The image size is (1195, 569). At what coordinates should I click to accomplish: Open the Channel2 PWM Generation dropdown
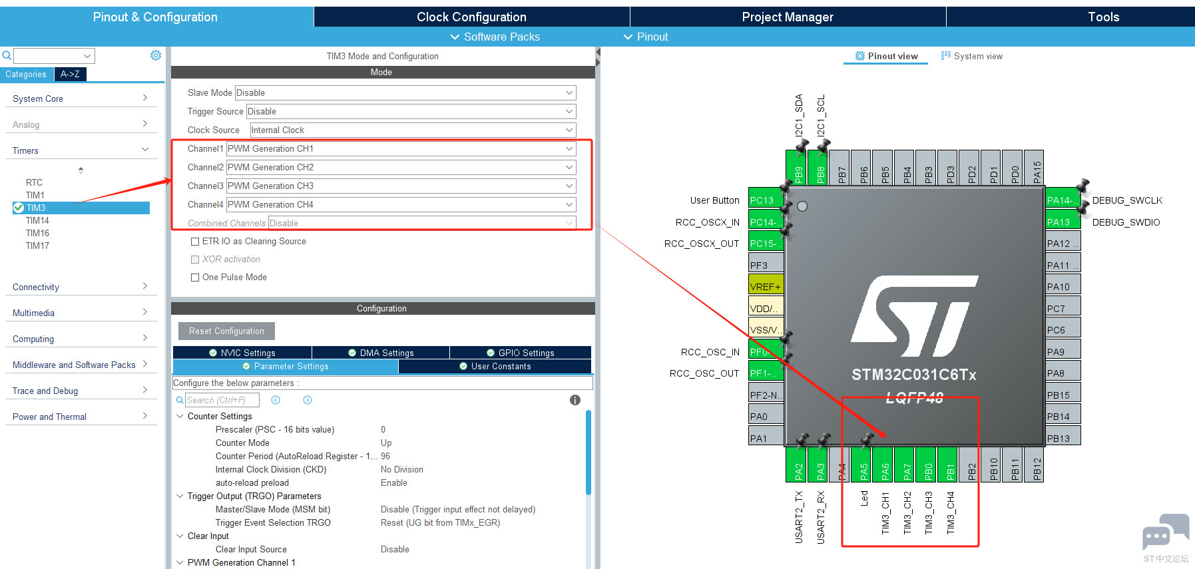(x=401, y=167)
